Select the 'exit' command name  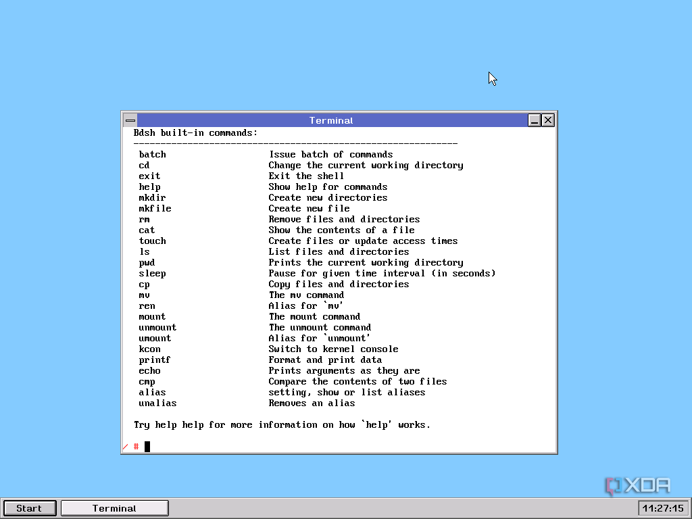[149, 176]
